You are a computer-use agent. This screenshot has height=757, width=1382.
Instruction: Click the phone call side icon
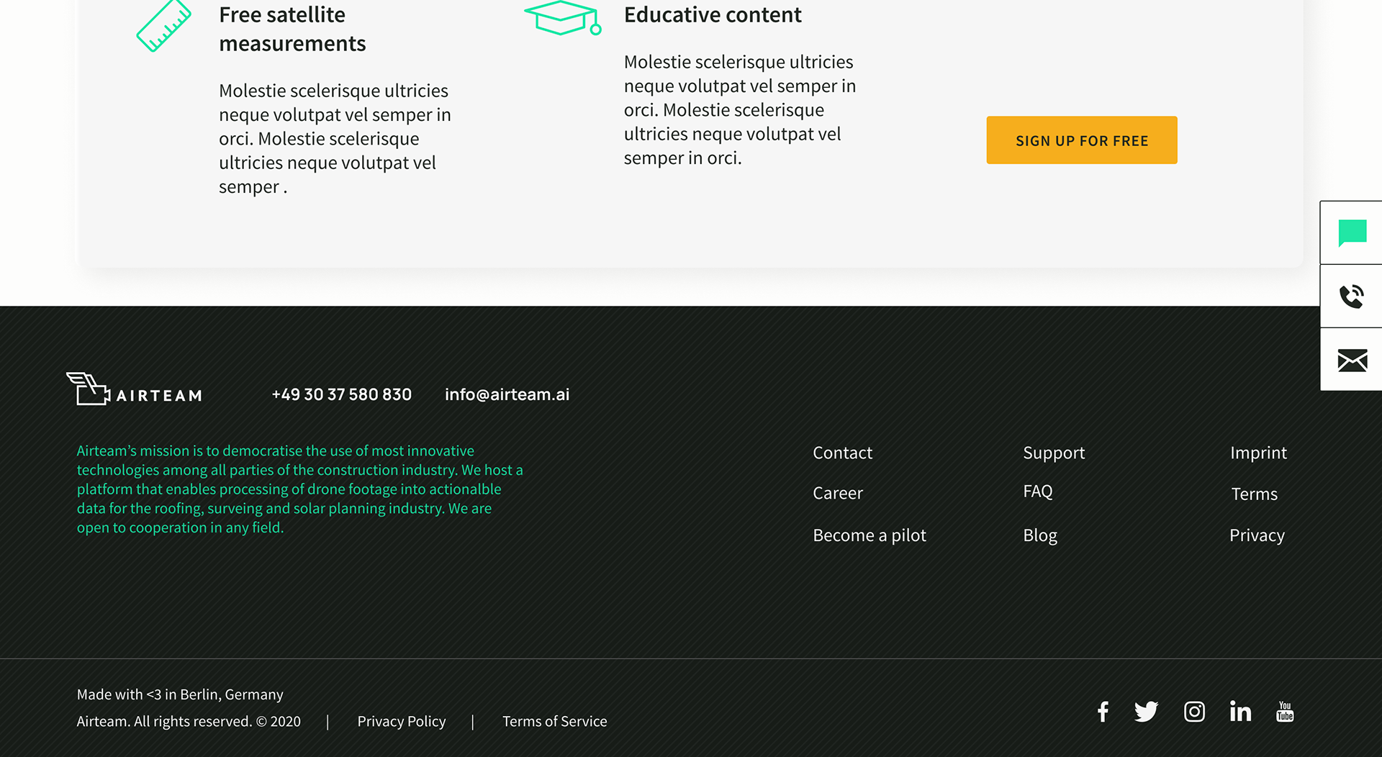(x=1352, y=296)
